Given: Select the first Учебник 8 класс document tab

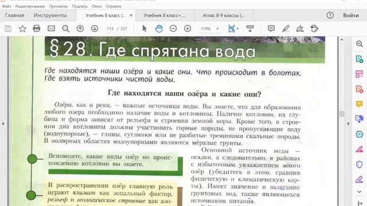Looking at the screenshot, I should [106, 15].
